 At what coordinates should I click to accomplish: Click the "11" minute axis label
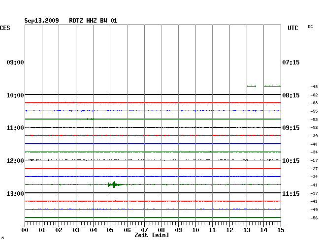coord(213,230)
